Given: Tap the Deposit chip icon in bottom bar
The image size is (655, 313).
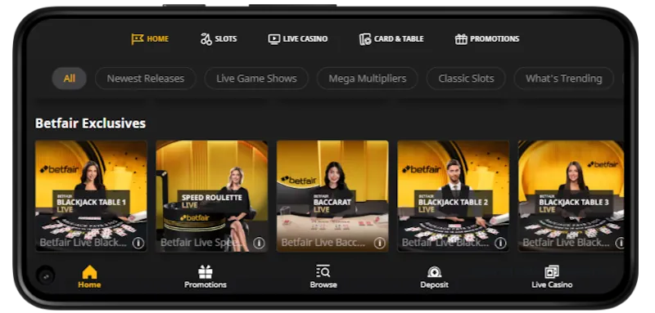Looking at the screenshot, I should (x=435, y=272).
